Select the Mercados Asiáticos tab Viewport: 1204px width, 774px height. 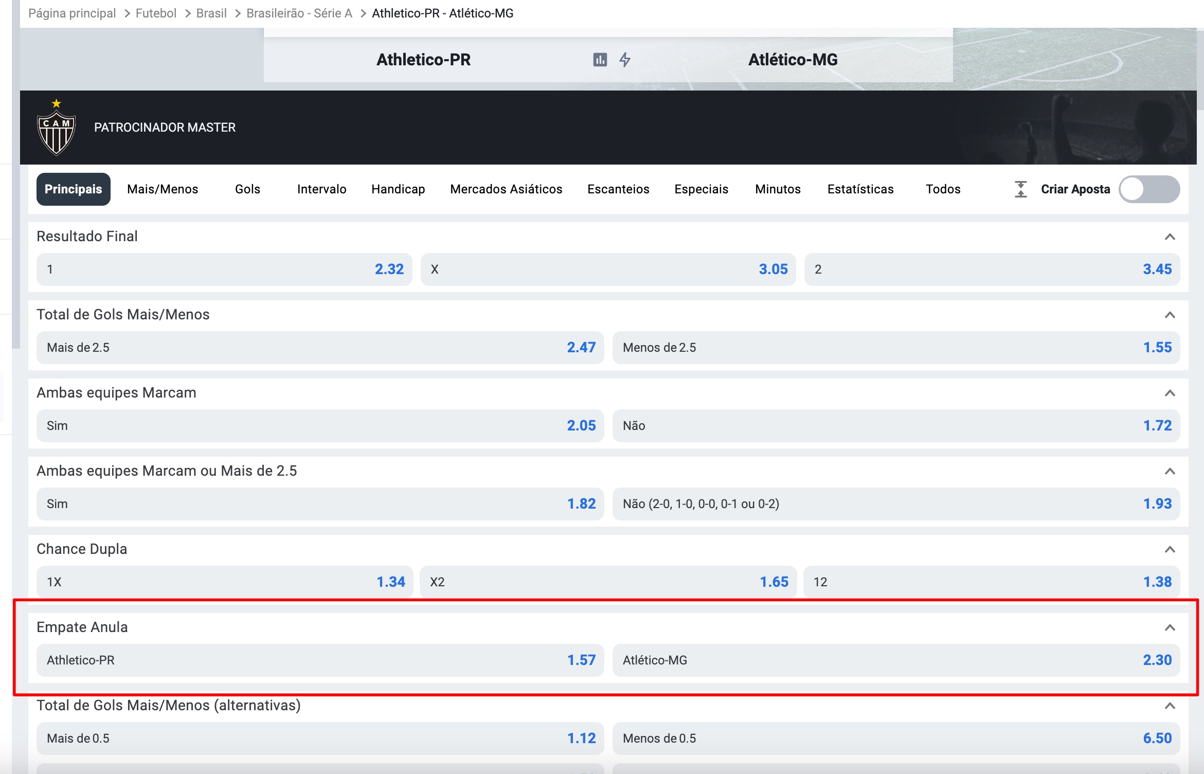[x=506, y=189]
